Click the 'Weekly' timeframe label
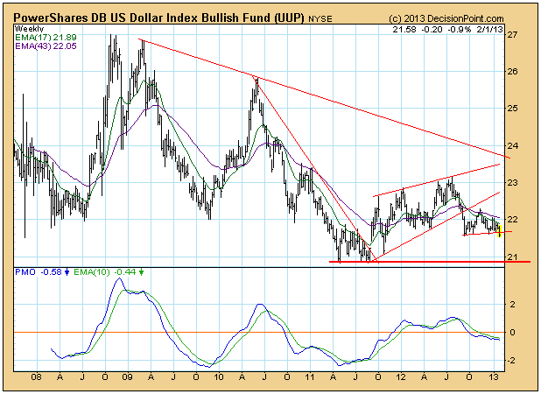The height and width of the screenshot is (394, 541). [x=29, y=29]
